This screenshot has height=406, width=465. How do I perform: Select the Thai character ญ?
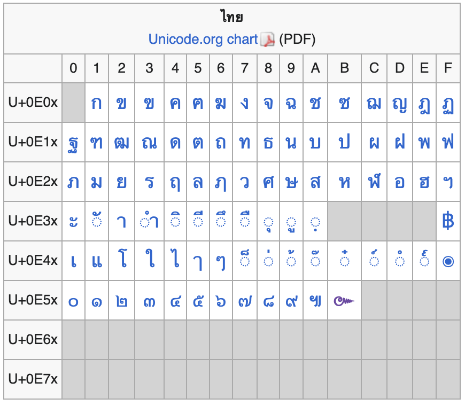[x=400, y=105]
